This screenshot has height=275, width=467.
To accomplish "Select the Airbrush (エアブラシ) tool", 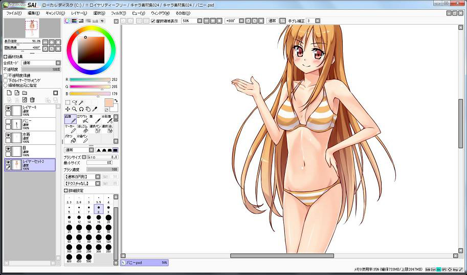I will (82, 119).
